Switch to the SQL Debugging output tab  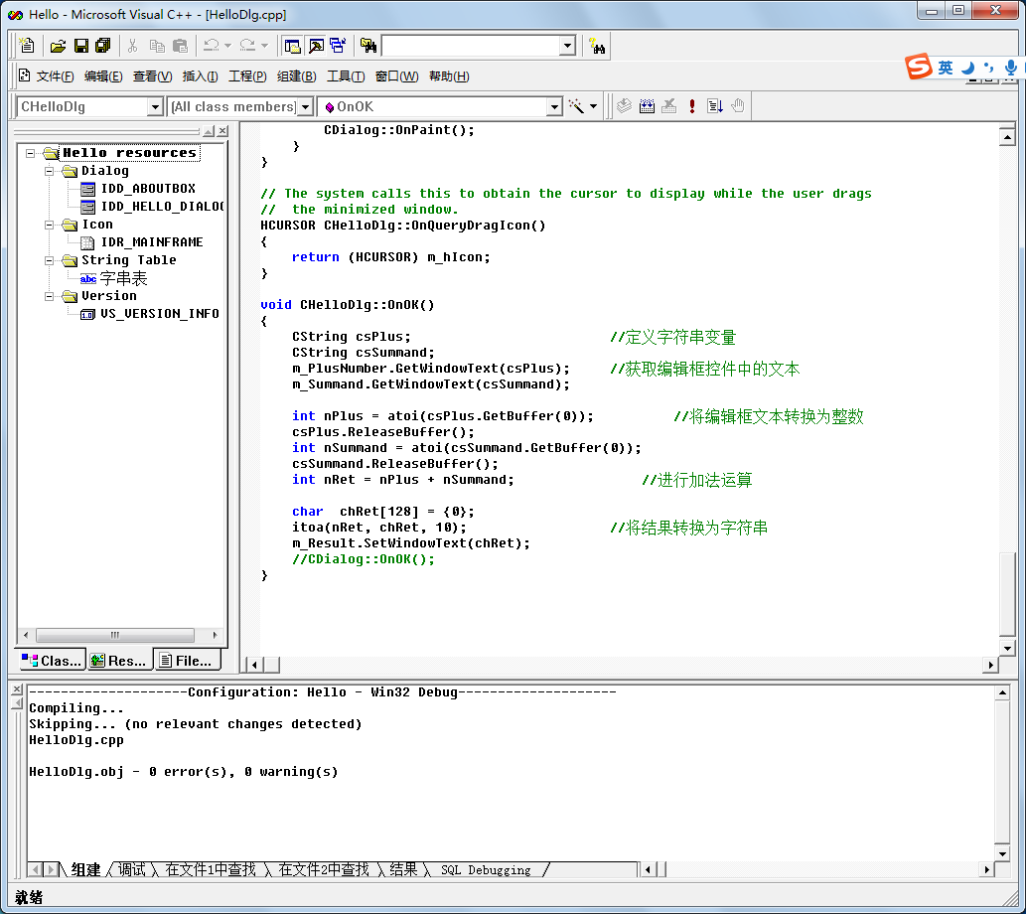[x=486, y=869]
